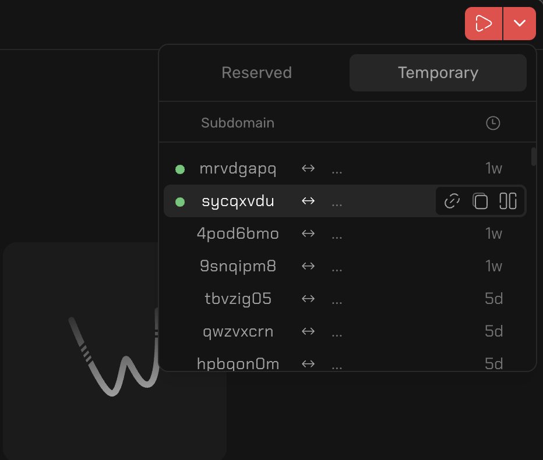Switch to the Reserved tab
This screenshot has height=460, width=543.
coord(256,73)
